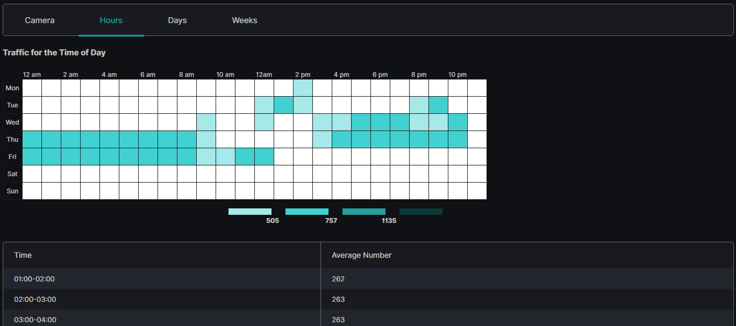Click the 262 average value

click(x=338, y=279)
